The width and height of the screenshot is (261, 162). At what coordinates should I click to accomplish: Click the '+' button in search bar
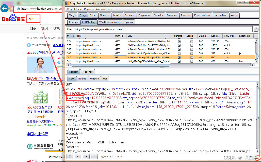(86, 156)
